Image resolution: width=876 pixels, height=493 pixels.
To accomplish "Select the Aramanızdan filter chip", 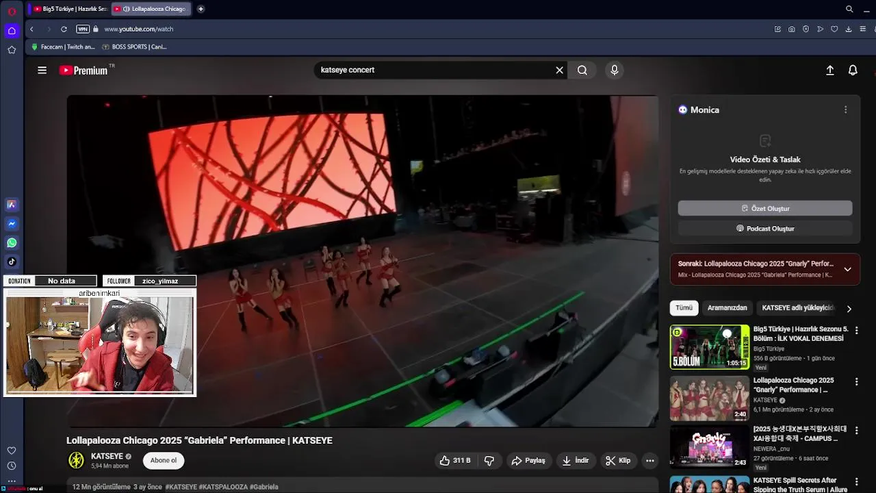I will (727, 308).
